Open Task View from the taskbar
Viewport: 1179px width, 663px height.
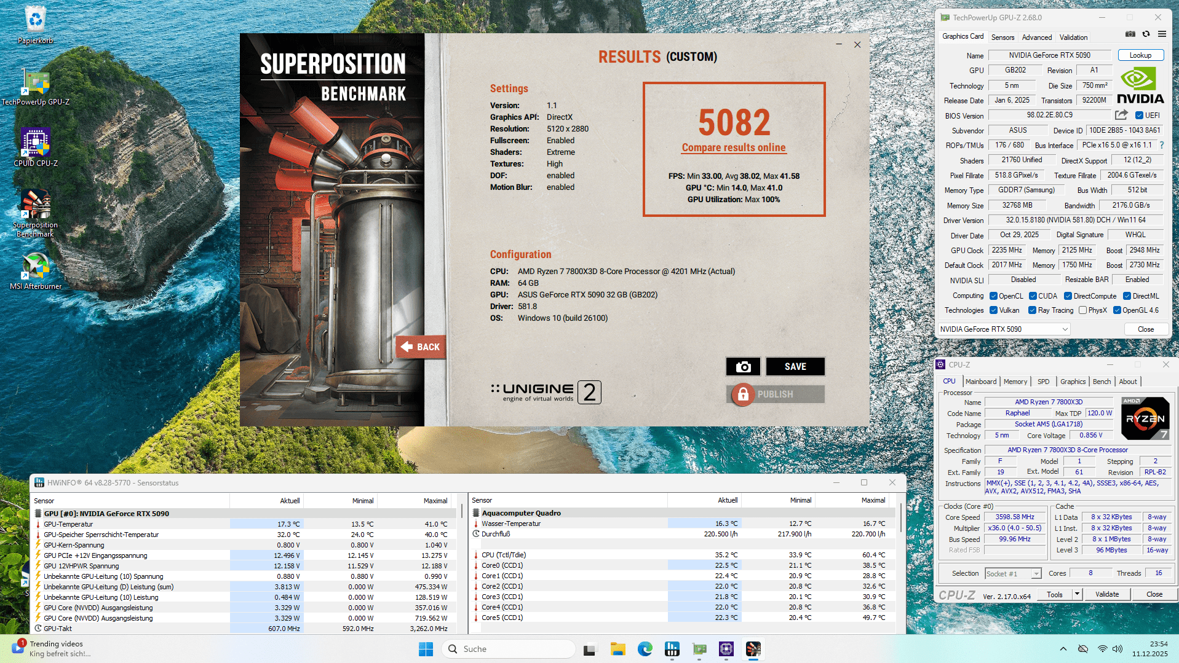590,649
